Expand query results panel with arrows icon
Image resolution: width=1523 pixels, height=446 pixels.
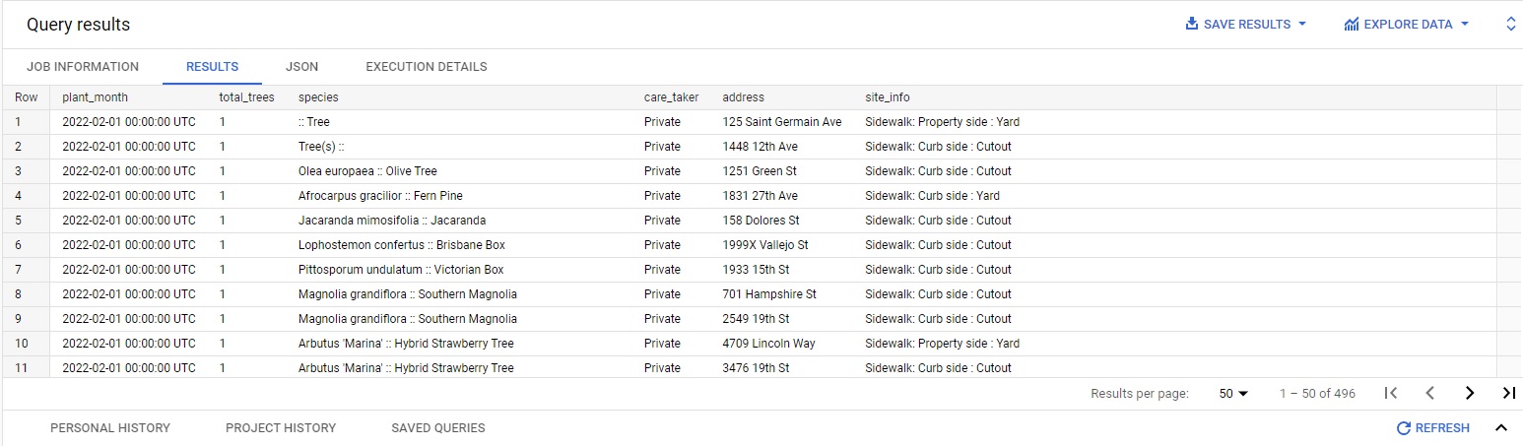1511,24
